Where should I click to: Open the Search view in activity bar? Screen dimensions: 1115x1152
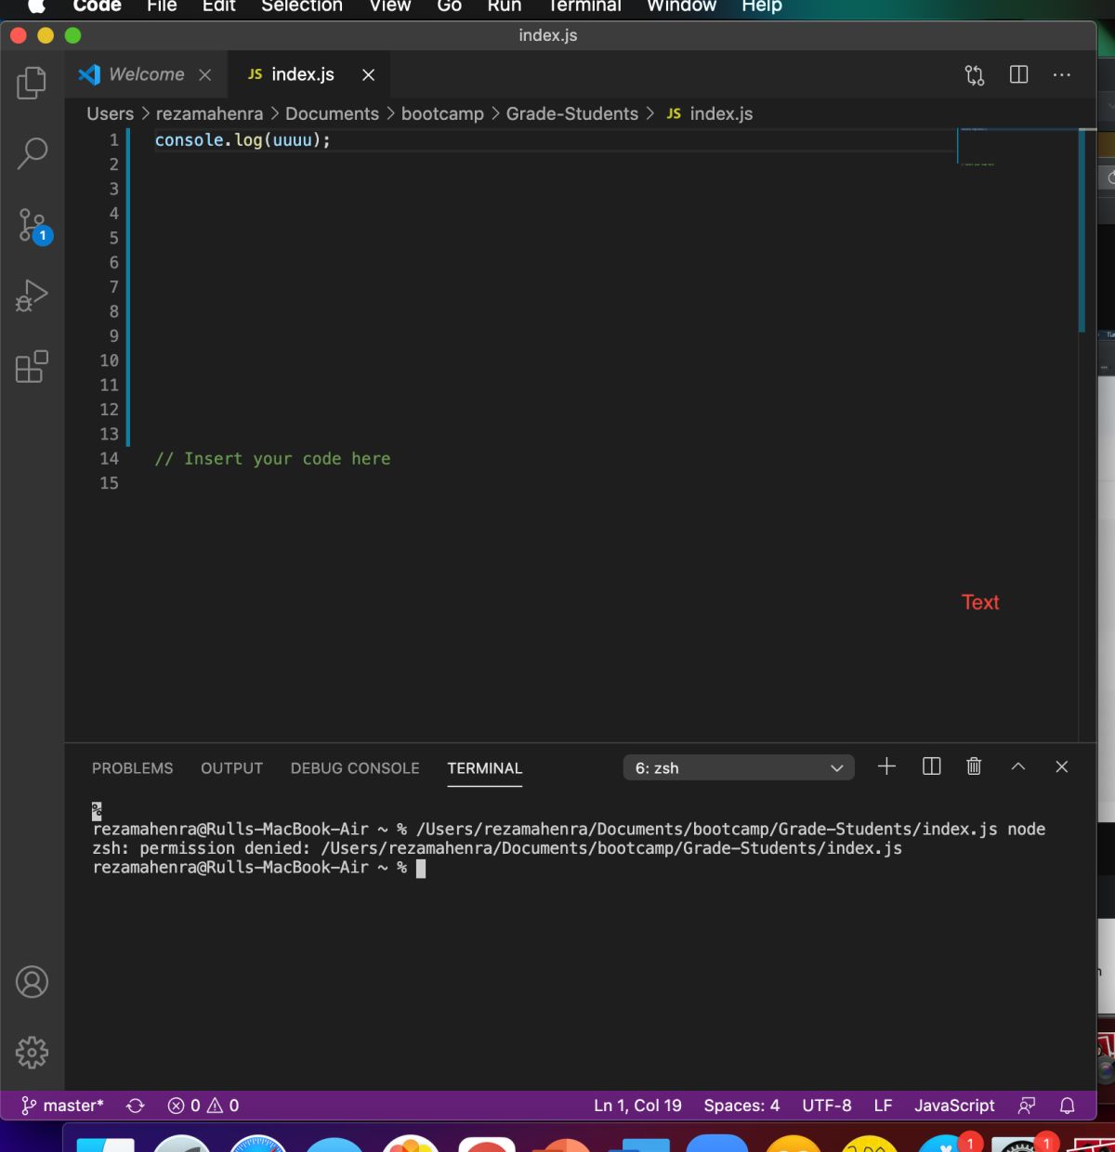tap(32, 153)
